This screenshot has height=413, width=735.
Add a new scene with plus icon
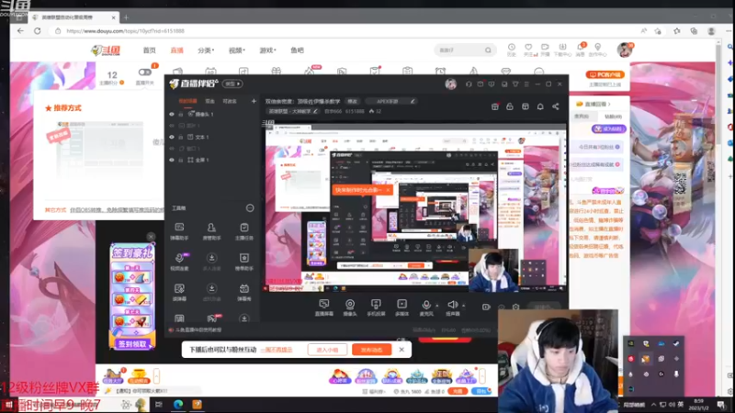[x=254, y=101]
